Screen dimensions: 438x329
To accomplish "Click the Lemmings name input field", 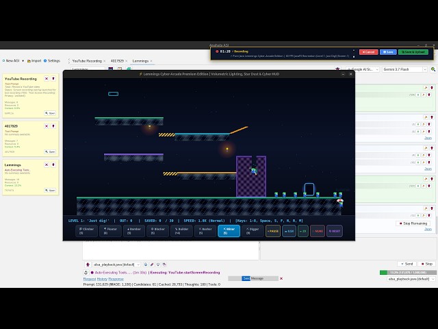I will [88, 69].
